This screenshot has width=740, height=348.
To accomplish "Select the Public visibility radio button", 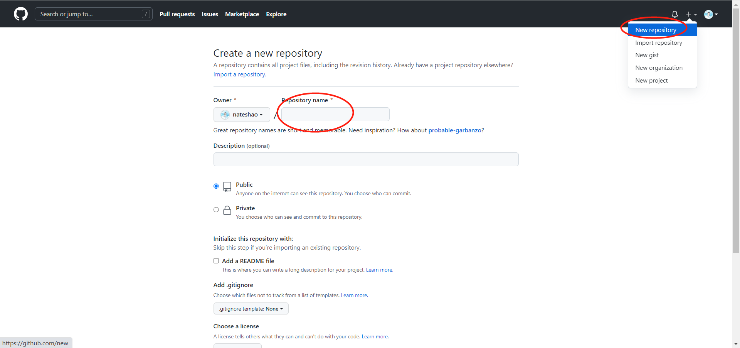I will coord(216,186).
